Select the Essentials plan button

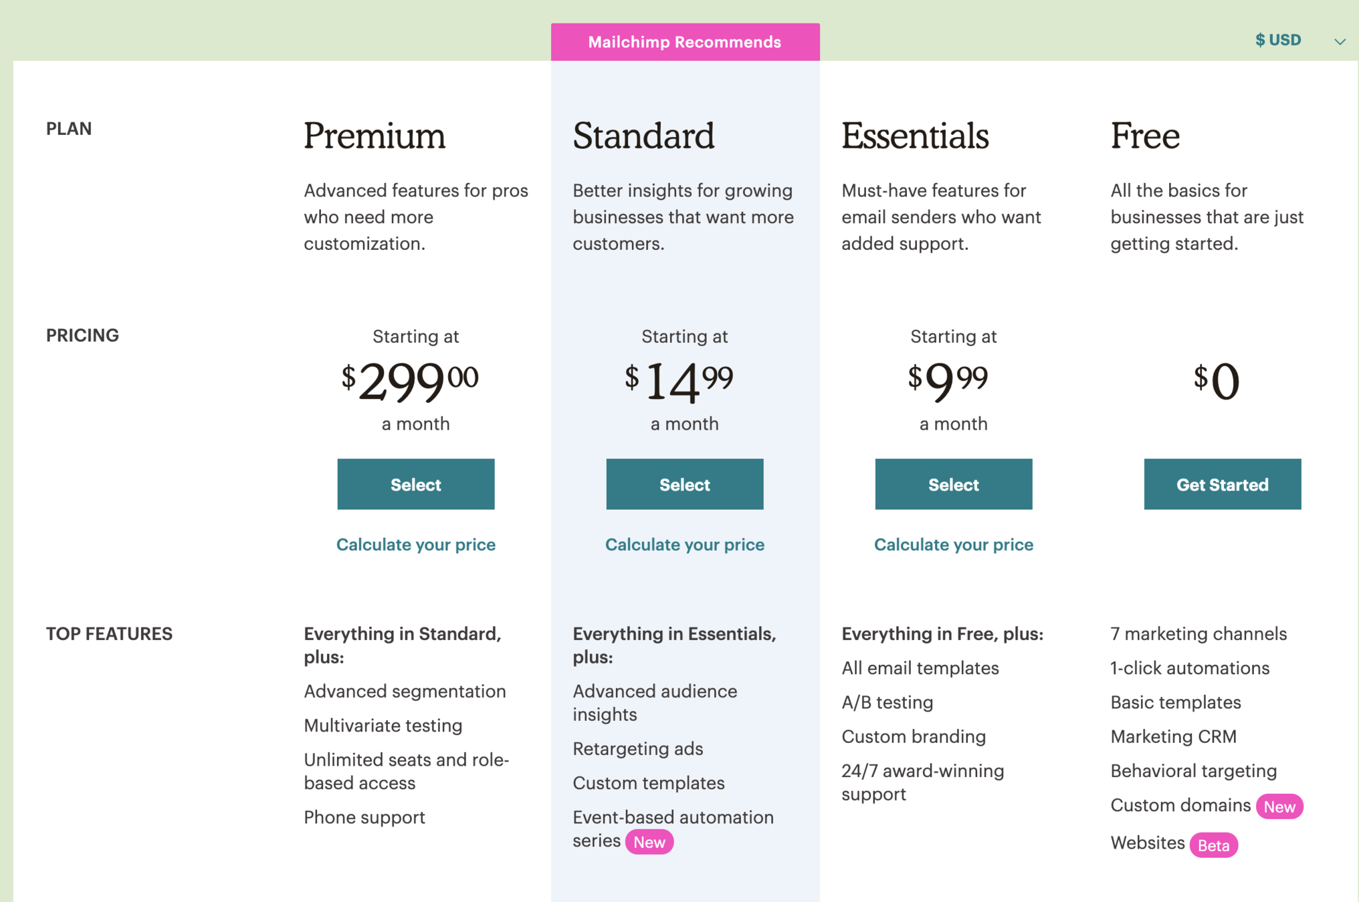(953, 484)
